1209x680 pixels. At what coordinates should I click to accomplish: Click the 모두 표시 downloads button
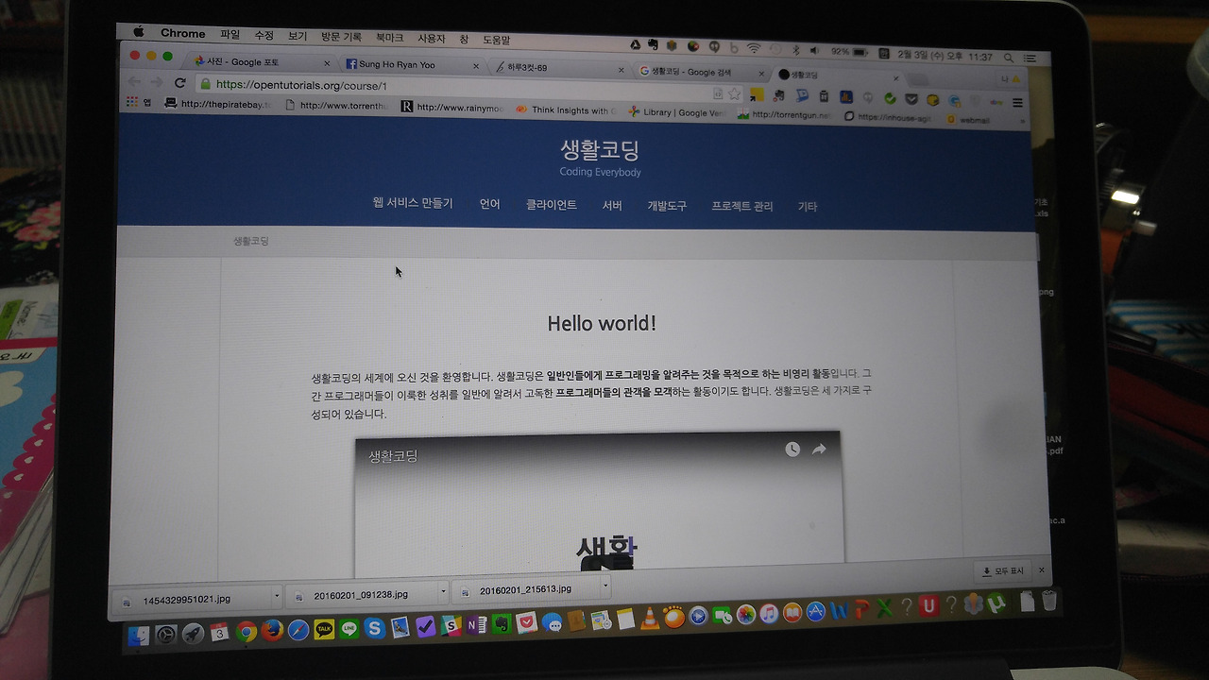pyautogui.click(x=1003, y=571)
